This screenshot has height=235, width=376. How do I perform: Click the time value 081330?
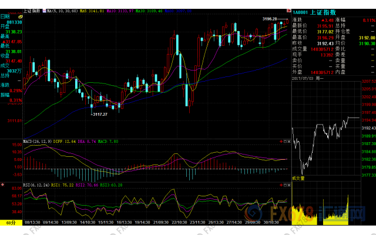point(14,22)
